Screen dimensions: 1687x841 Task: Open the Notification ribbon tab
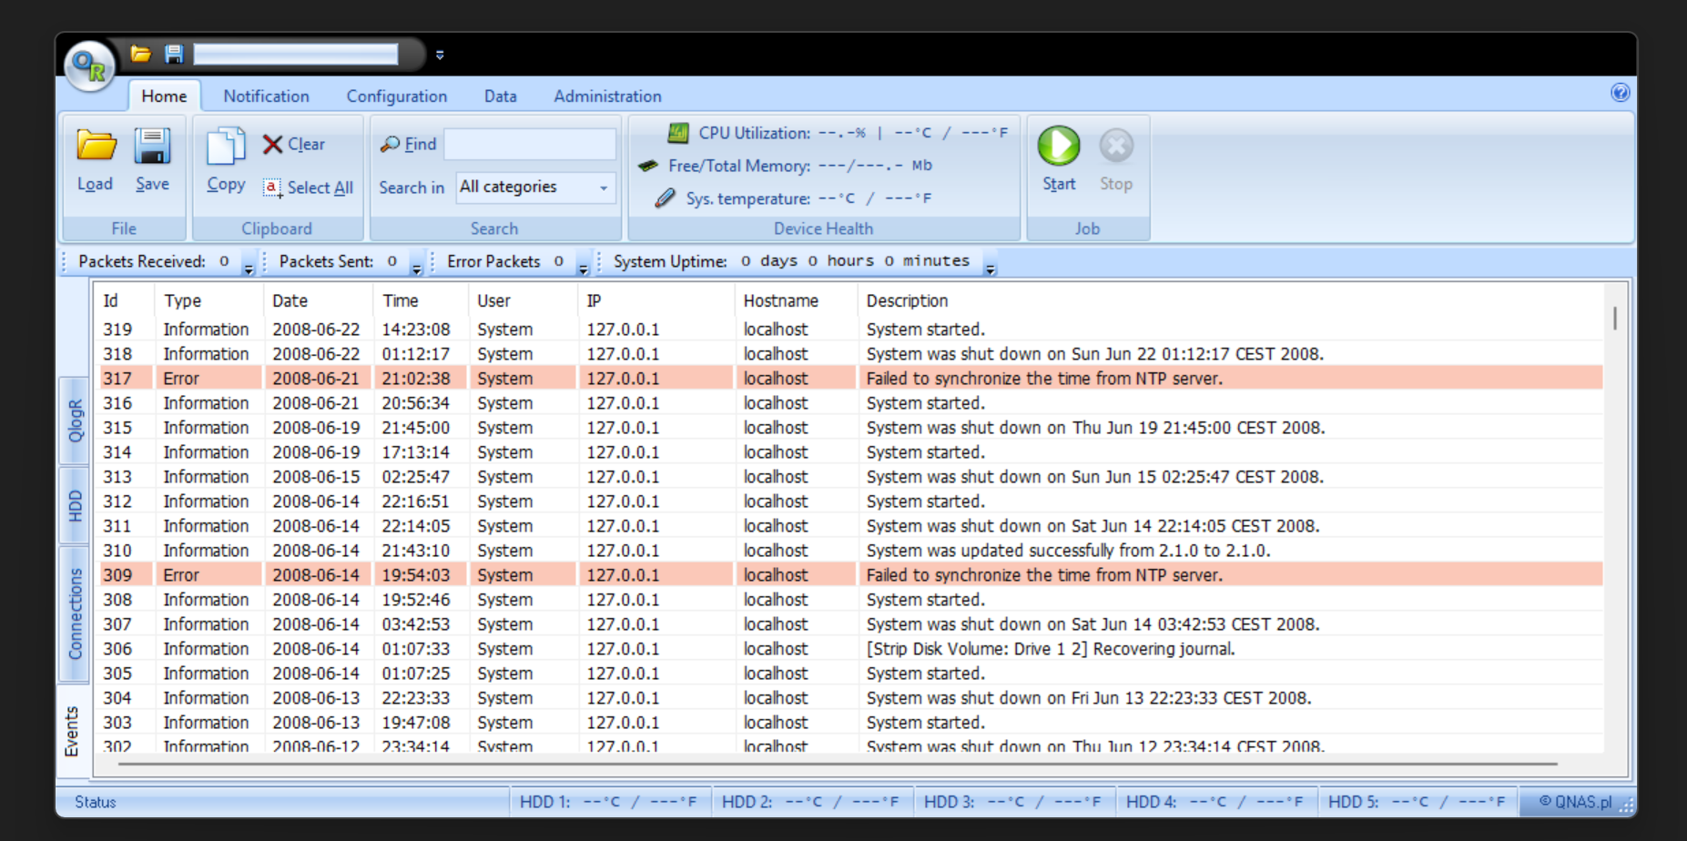click(266, 96)
